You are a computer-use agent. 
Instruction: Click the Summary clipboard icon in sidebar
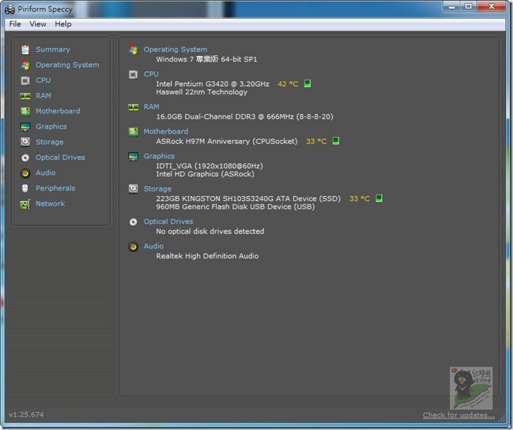click(x=25, y=49)
